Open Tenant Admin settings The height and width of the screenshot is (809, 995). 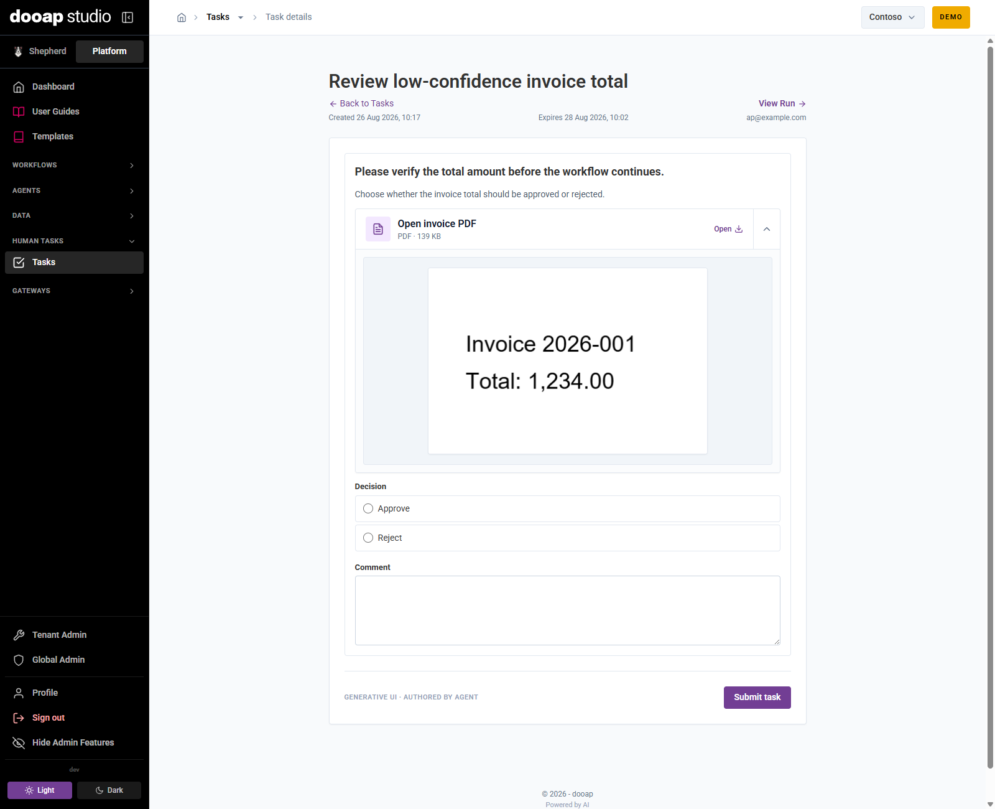[x=74, y=635]
